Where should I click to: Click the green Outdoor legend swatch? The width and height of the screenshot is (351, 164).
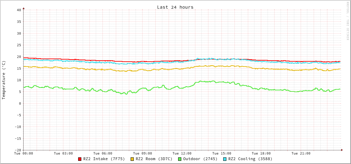point(180,159)
